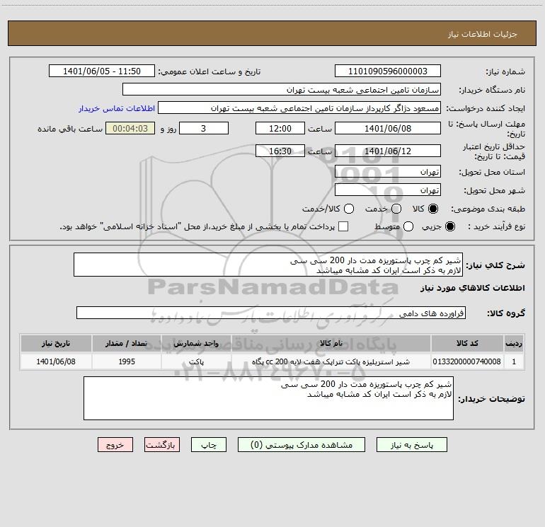Click the table need date cell 1401/06/08
This screenshot has width=545, height=527.
tap(56, 361)
